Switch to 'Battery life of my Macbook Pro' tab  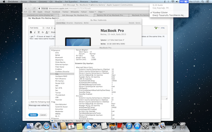(111, 15)
